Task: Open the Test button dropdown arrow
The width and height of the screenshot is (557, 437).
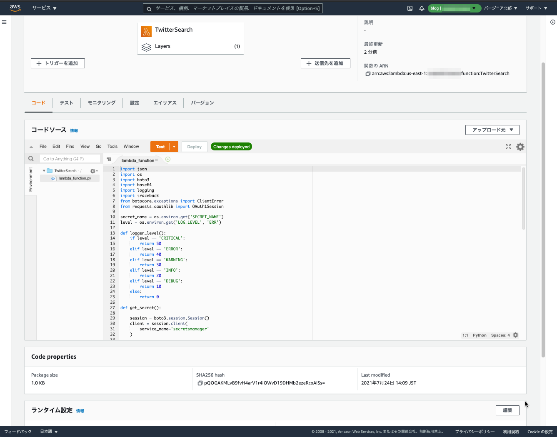Action: point(174,147)
